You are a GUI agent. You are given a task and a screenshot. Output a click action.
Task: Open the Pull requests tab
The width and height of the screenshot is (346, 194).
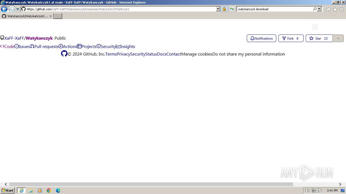point(44,46)
